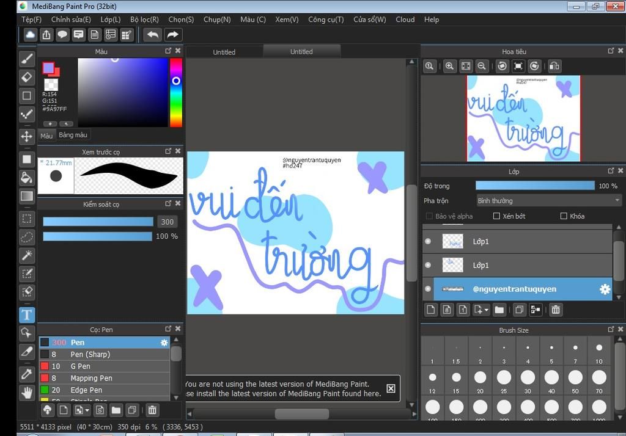Pick the Eyedropper tool
The height and width of the screenshot is (436, 626).
pos(27,374)
